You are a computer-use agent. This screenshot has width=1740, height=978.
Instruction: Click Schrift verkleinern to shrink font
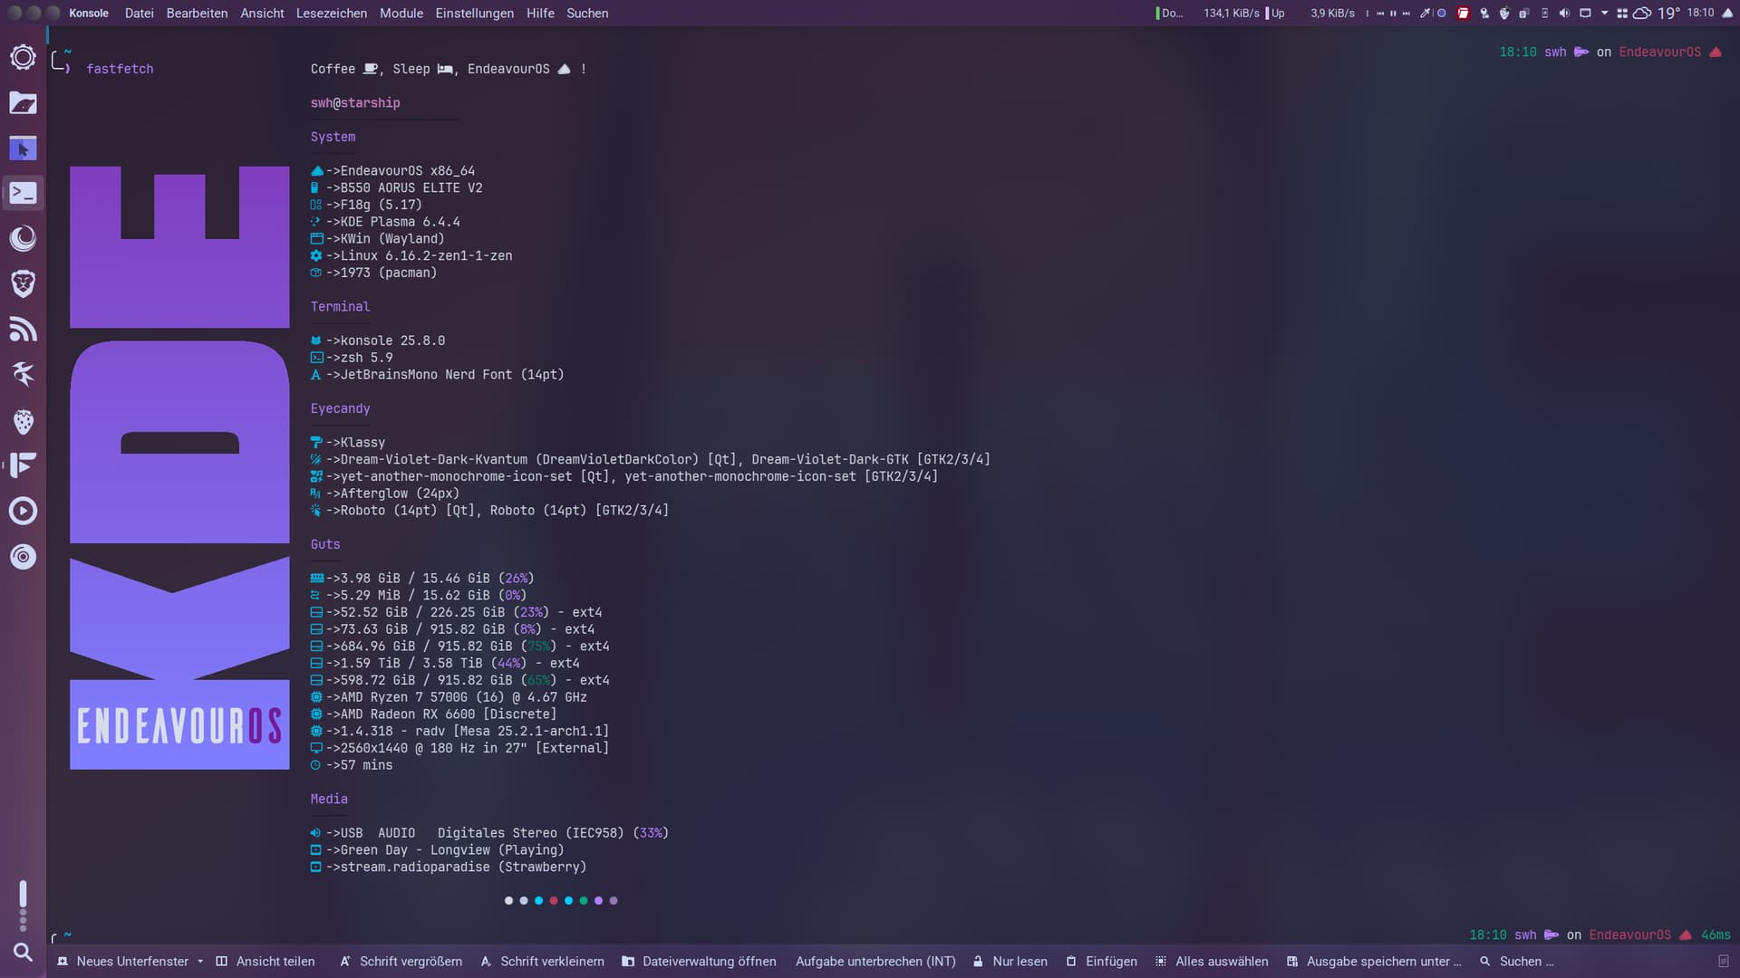coord(542,962)
